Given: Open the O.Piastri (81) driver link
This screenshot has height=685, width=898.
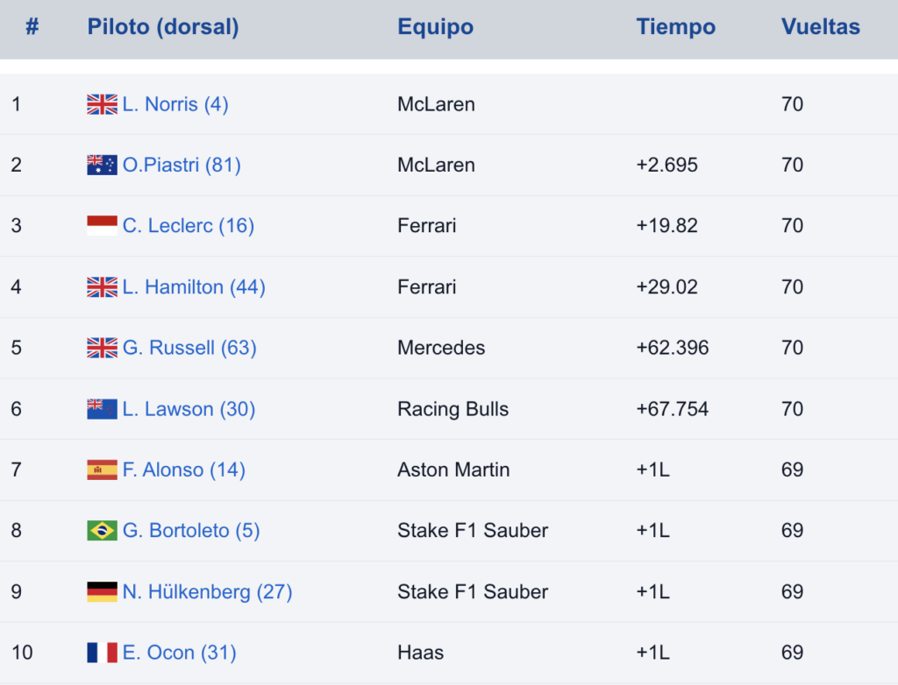Looking at the screenshot, I should (182, 165).
